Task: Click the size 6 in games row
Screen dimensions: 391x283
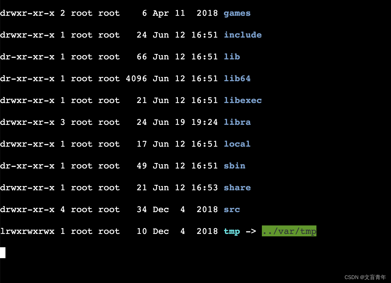Action: [x=145, y=13]
